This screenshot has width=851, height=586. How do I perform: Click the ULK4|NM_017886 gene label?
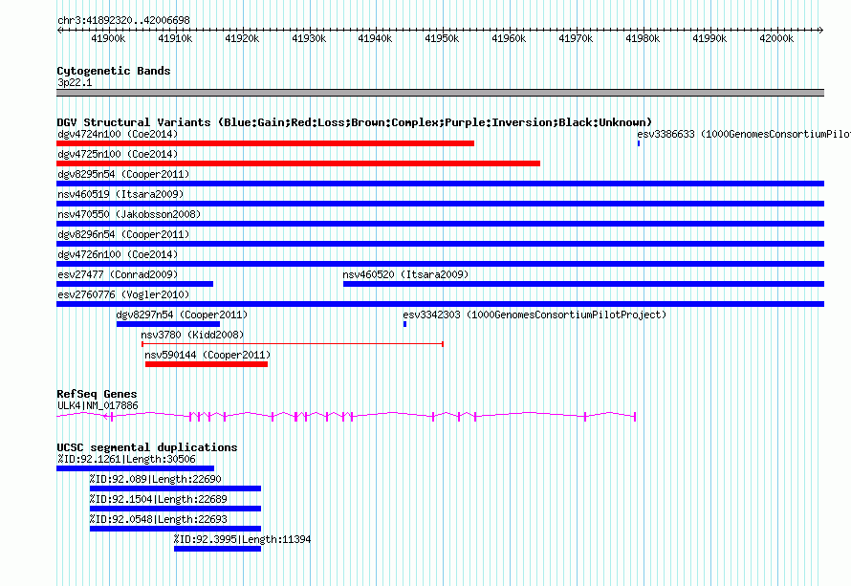coord(98,405)
